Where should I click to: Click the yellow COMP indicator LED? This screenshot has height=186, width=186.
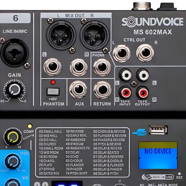click(30, 126)
